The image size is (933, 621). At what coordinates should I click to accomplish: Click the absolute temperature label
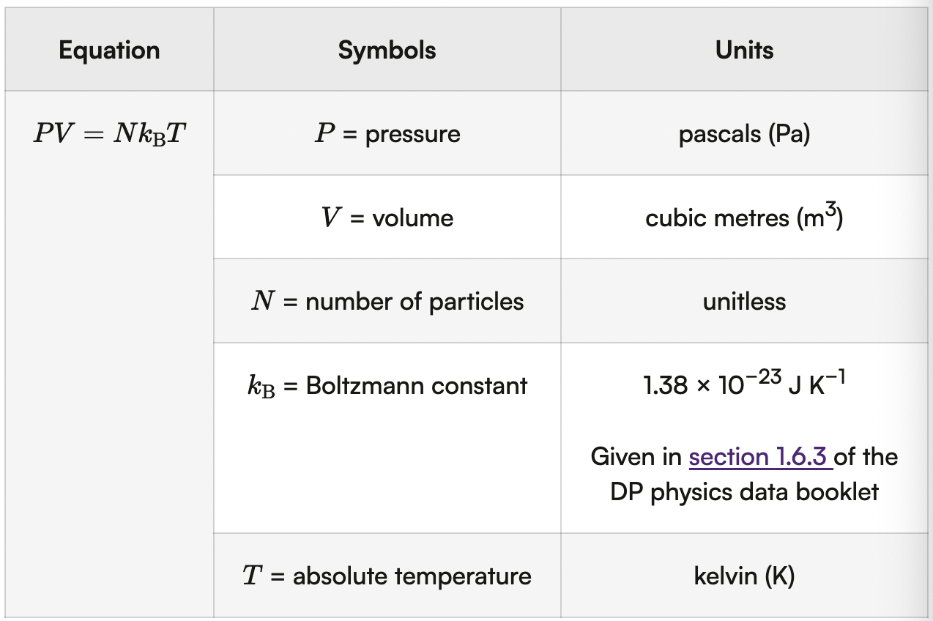tap(412, 576)
